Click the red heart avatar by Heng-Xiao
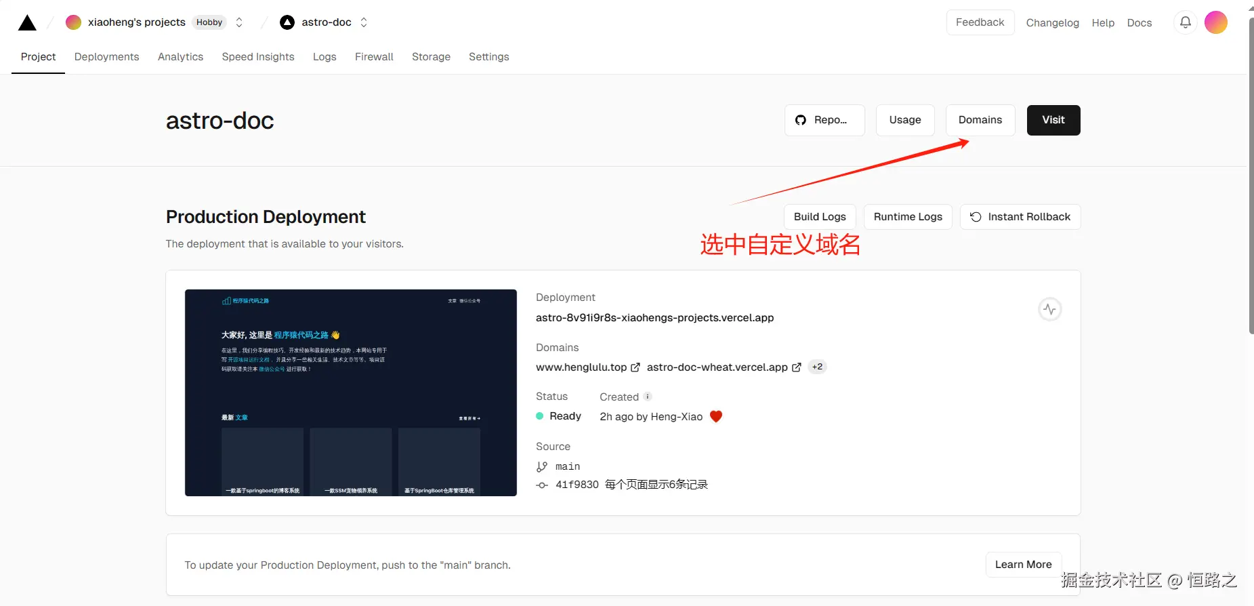Viewport: 1254px width, 606px height. click(x=716, y=416)
